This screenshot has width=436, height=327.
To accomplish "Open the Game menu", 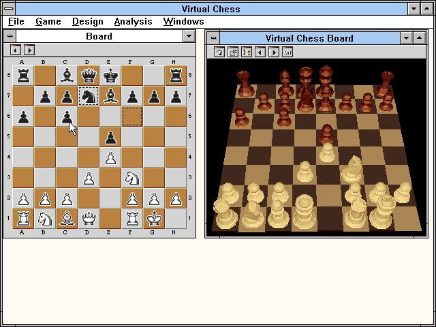I will (x=48, y=21).
